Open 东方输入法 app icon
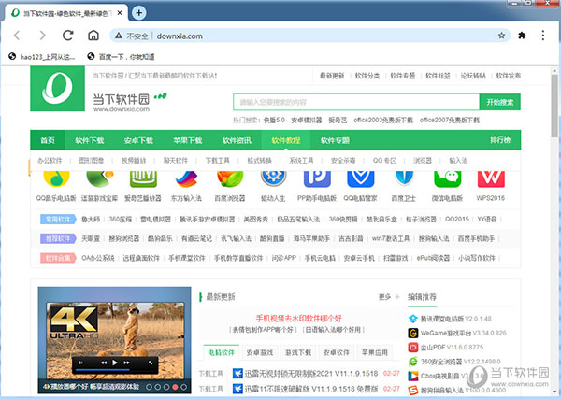The height and width of the screenshot is (399, 561). [x=186, y=178]
